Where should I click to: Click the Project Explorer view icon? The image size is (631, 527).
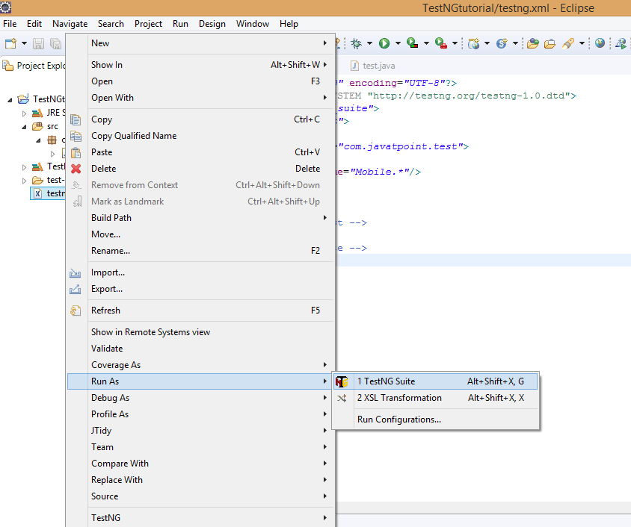click(x=8, y=66)
